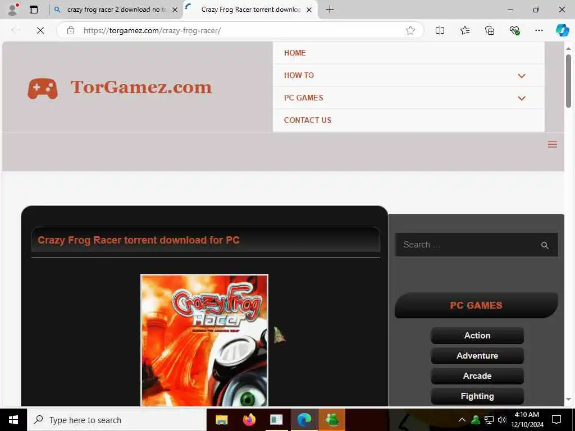Screen dimensions: 575x431
Task: Select the Crazy Frog Racer torrent download tab
Action: 251,10
